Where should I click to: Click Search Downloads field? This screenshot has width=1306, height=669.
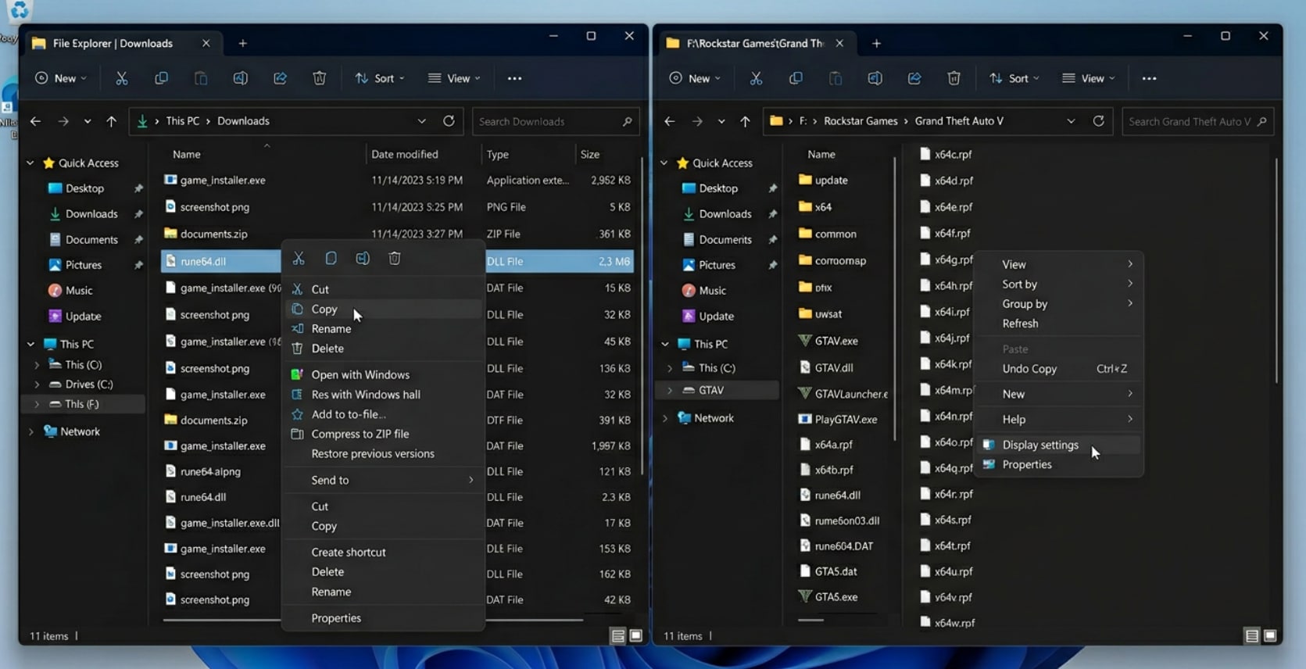(x=555, y=121)
